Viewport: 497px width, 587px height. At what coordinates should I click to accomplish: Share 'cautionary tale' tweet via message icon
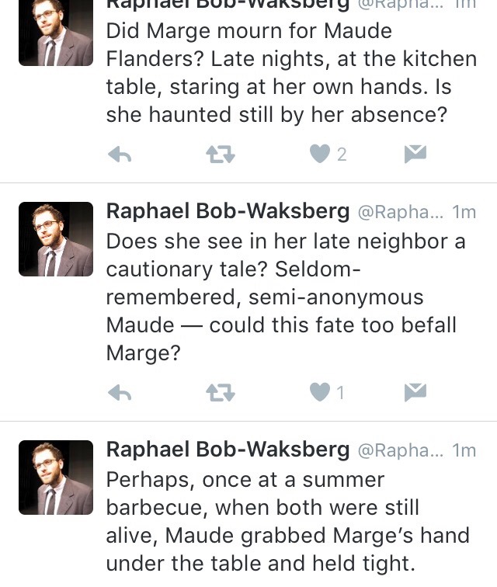[x=416, y=393]
